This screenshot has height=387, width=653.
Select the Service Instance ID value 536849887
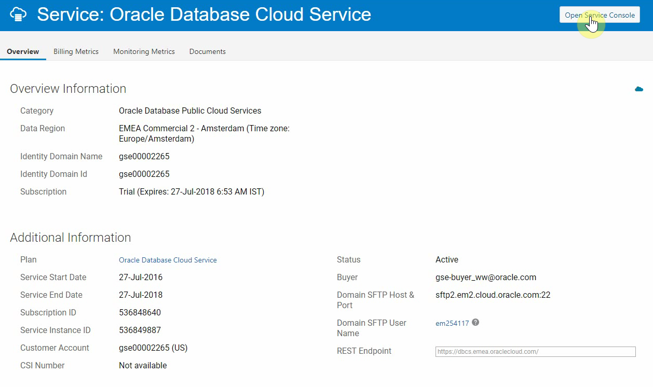pyautogui.click(x=140, y=330)
